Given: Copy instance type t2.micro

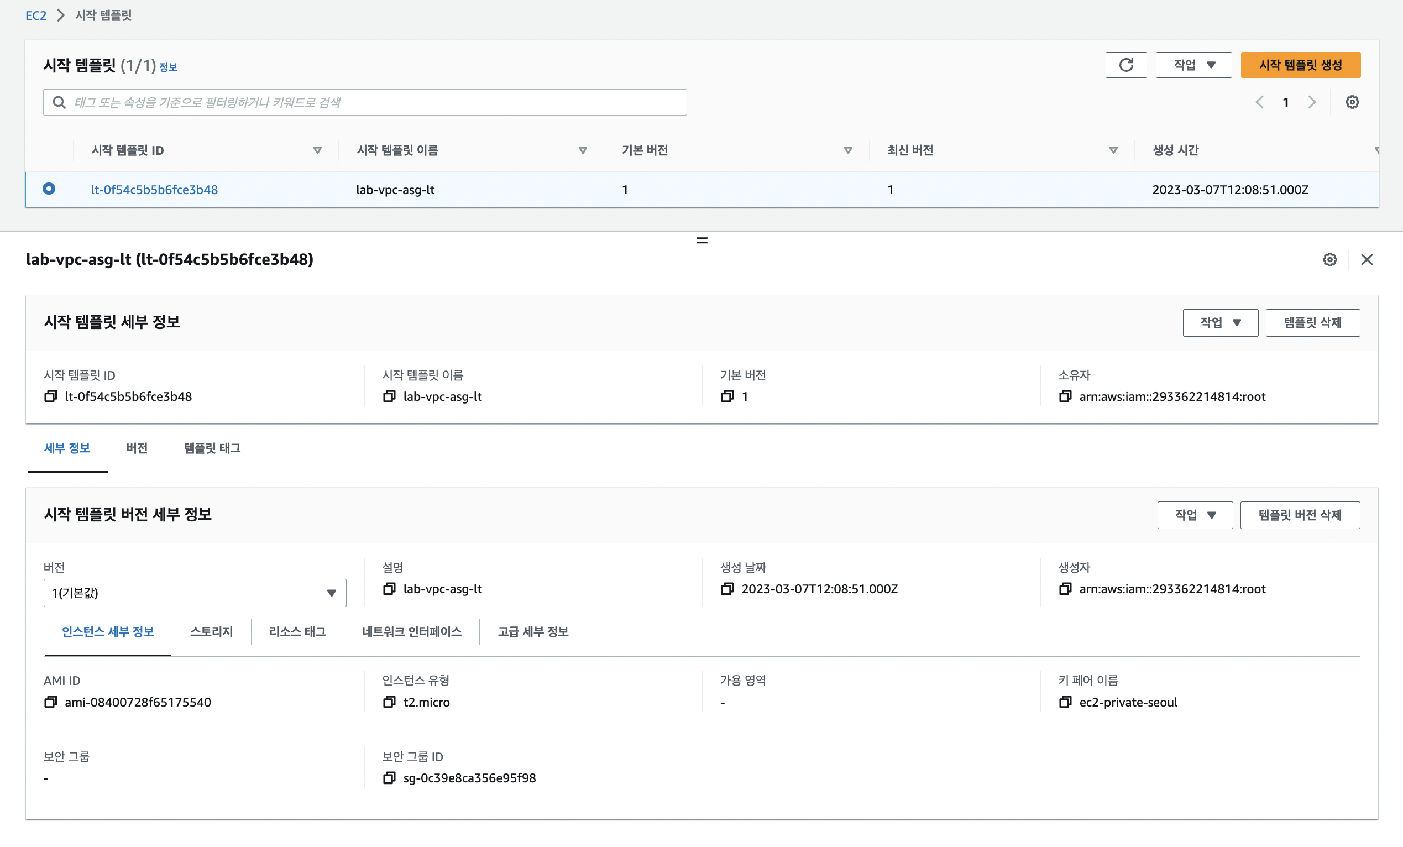Looking at the screenshot, I should (389, 702).
